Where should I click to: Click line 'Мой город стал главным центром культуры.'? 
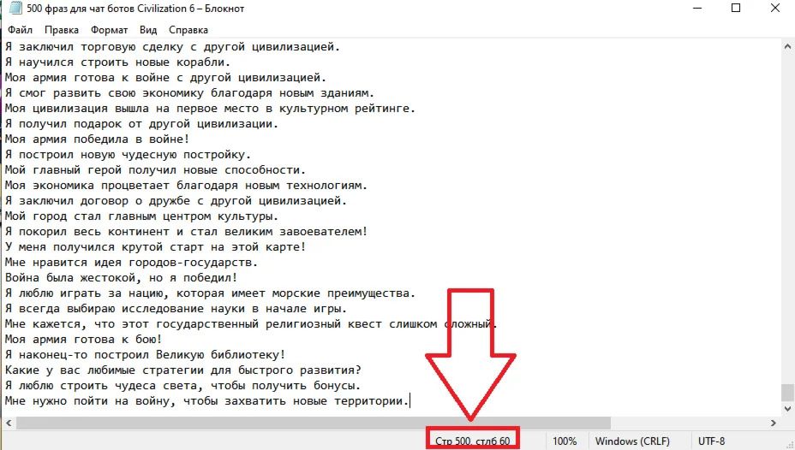(141, 216)
